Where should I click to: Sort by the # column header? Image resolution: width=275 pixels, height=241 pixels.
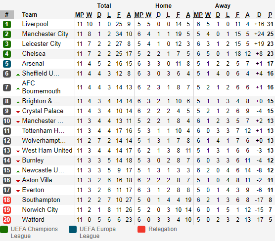pyautogui.click(x=7, y=15)
